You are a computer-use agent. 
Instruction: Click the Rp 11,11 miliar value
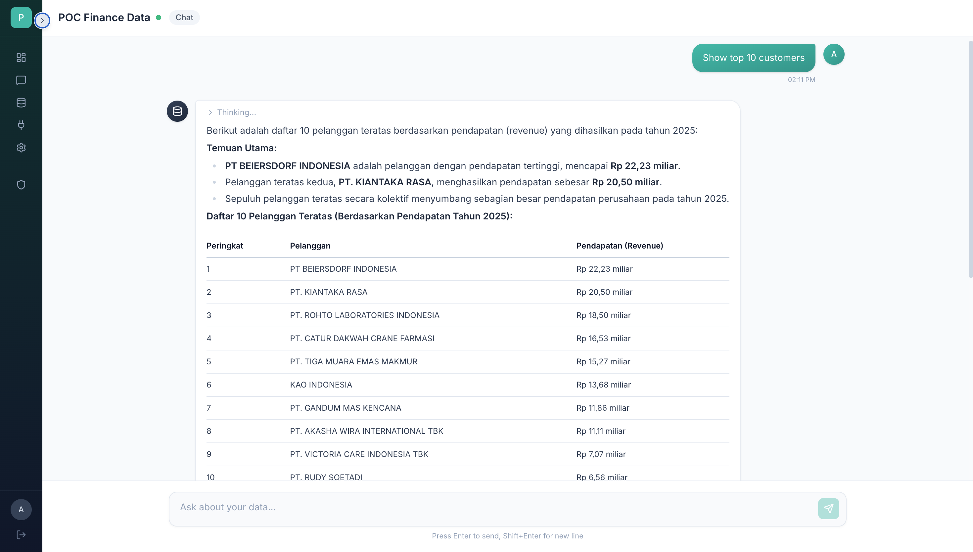pyautogui.click(x=601, y=431)
